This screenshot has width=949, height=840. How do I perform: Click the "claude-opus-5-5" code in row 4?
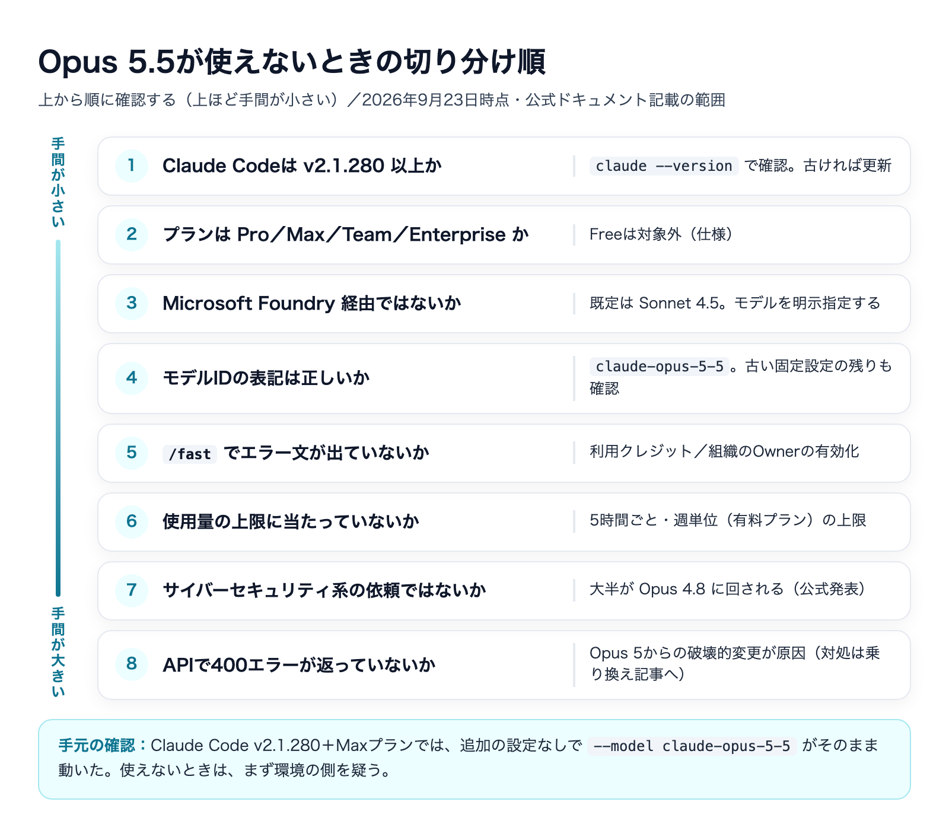click(x=659, y=367)
